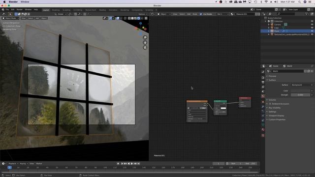Play animation forward
Screen dimensions: 315x177
(132, 164)
